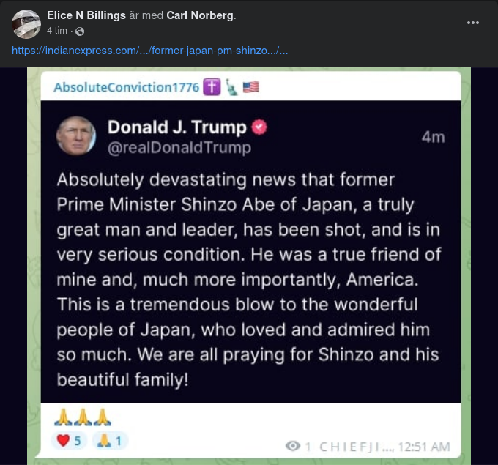The image size is (498, 465).
Task: Click the US flag emoji icon
Action: (250, 87)
